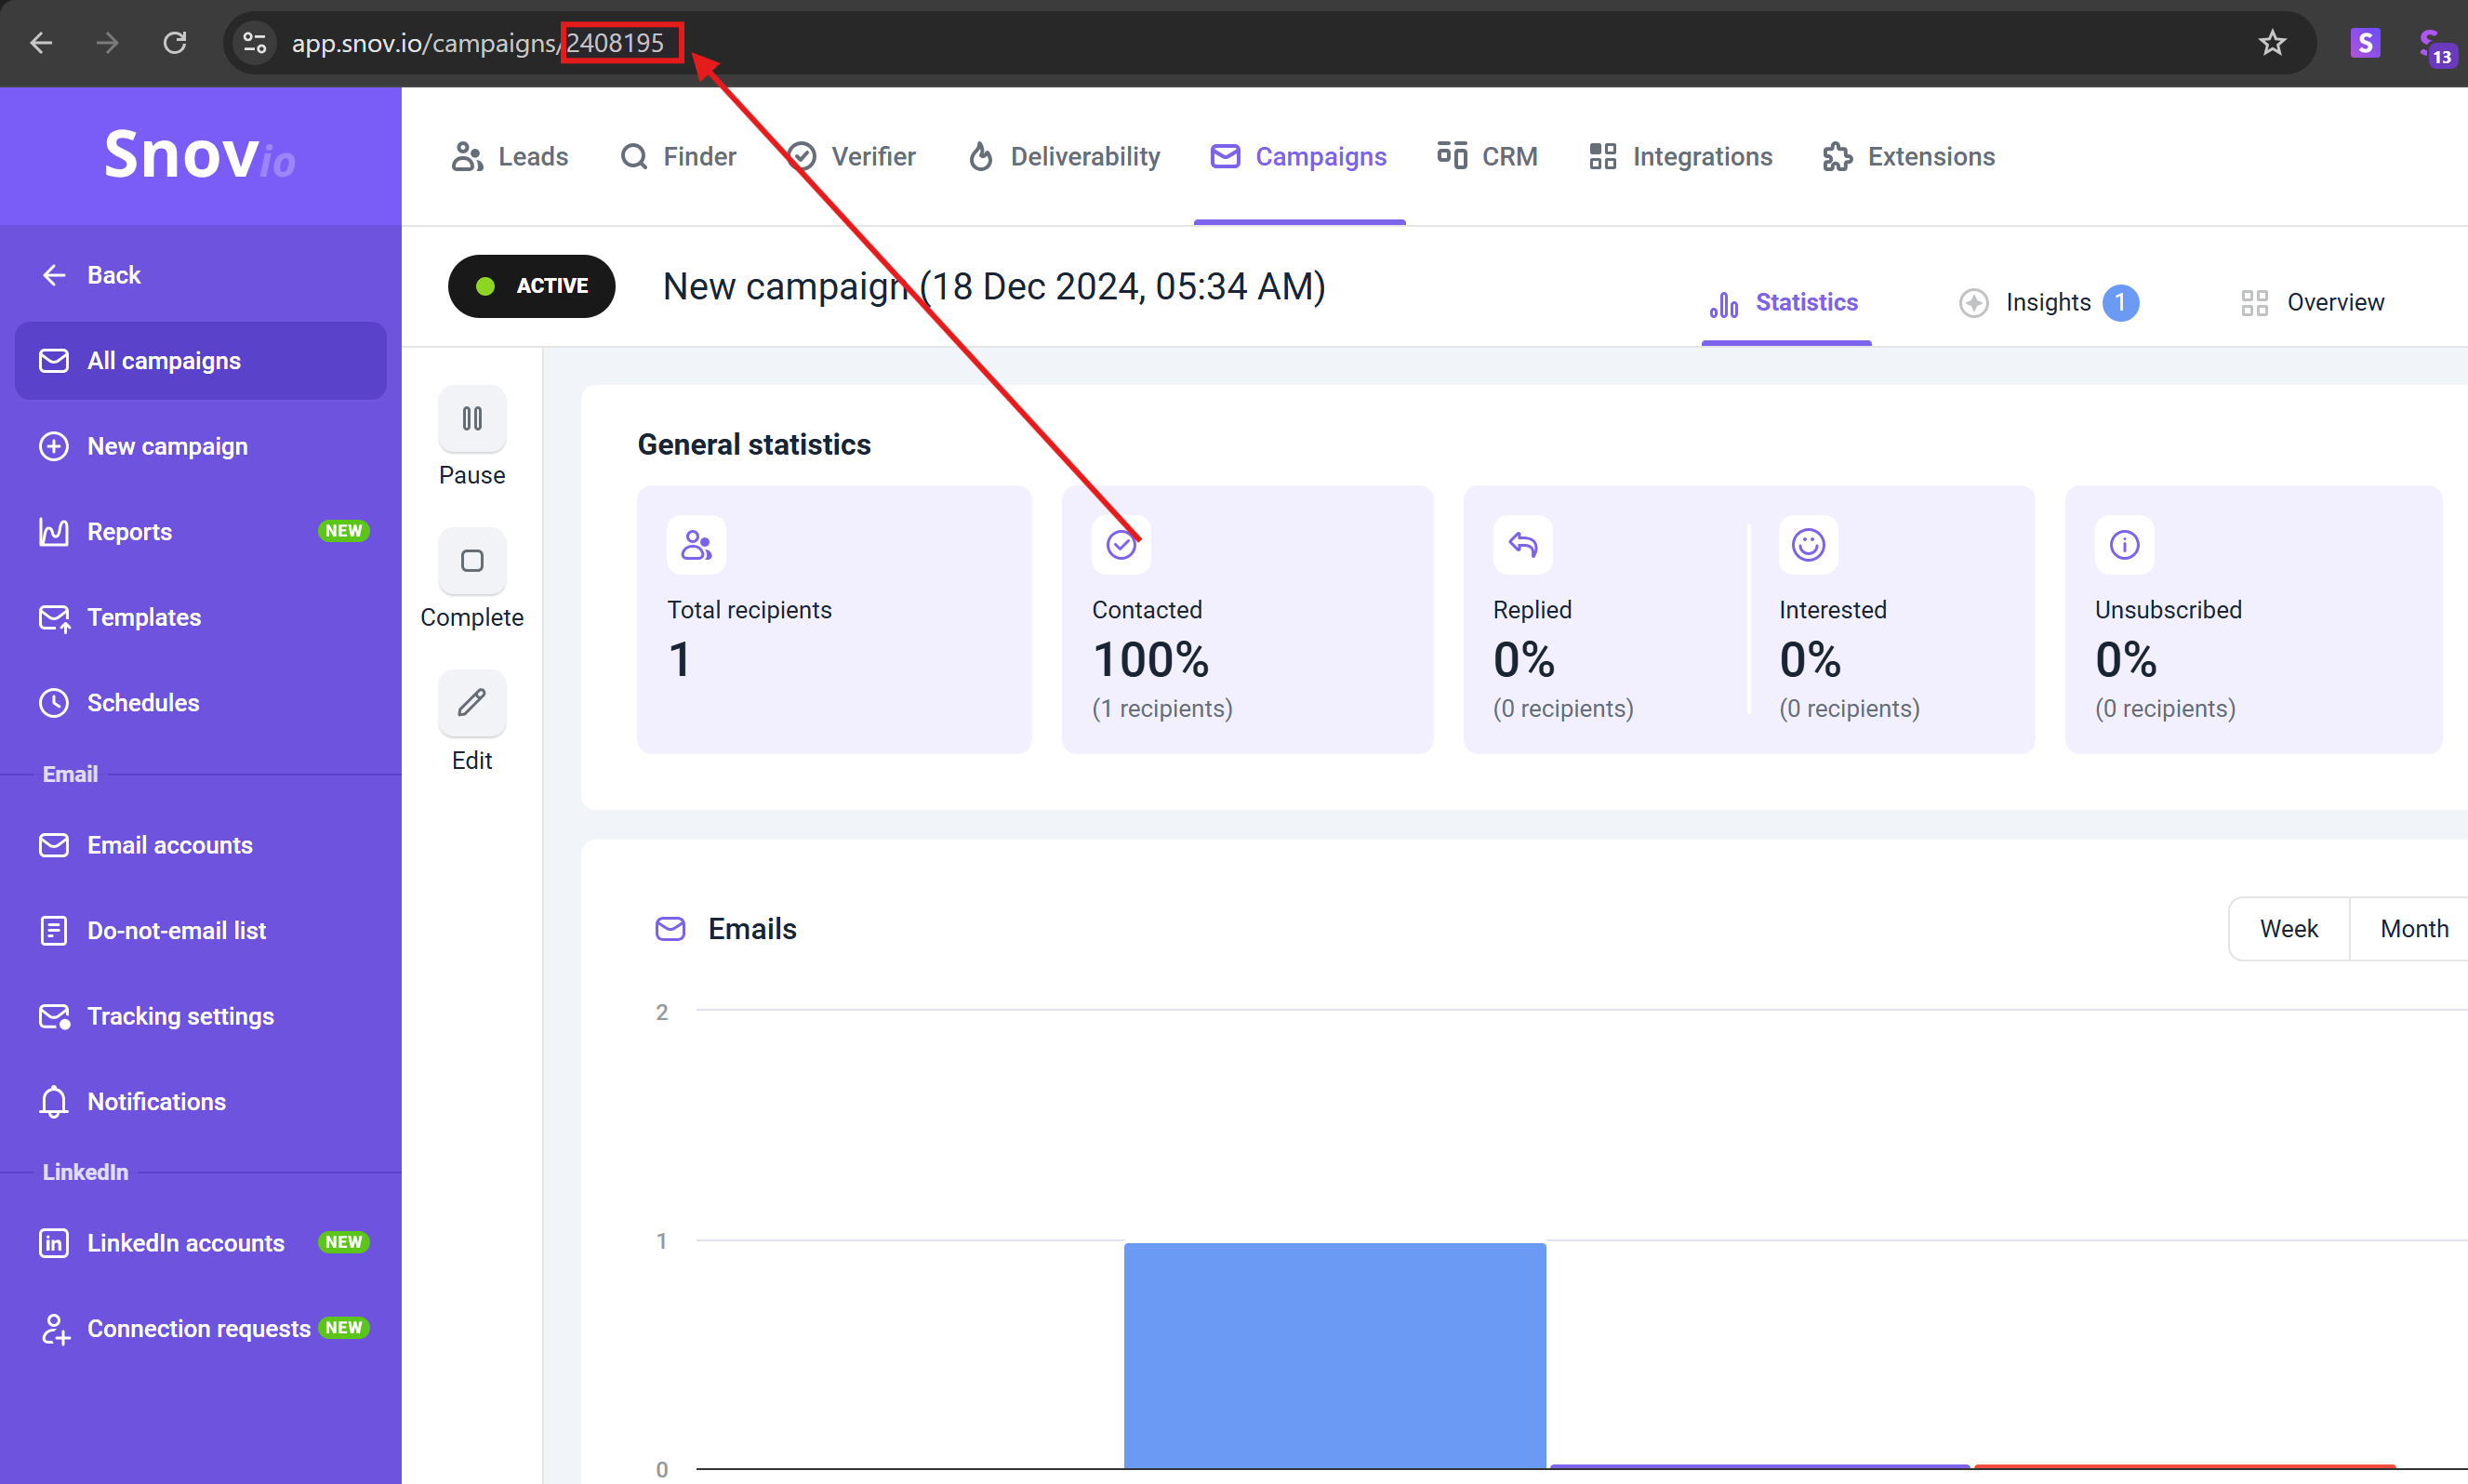The width and height of the screenshot is (2468, 1484).
Task: Open Notifications in the sidebar
Action: [201, 1102]
